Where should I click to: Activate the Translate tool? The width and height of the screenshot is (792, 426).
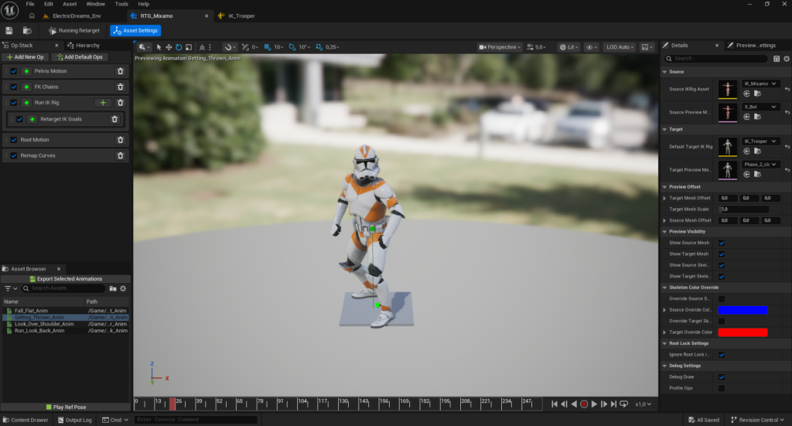169,47
